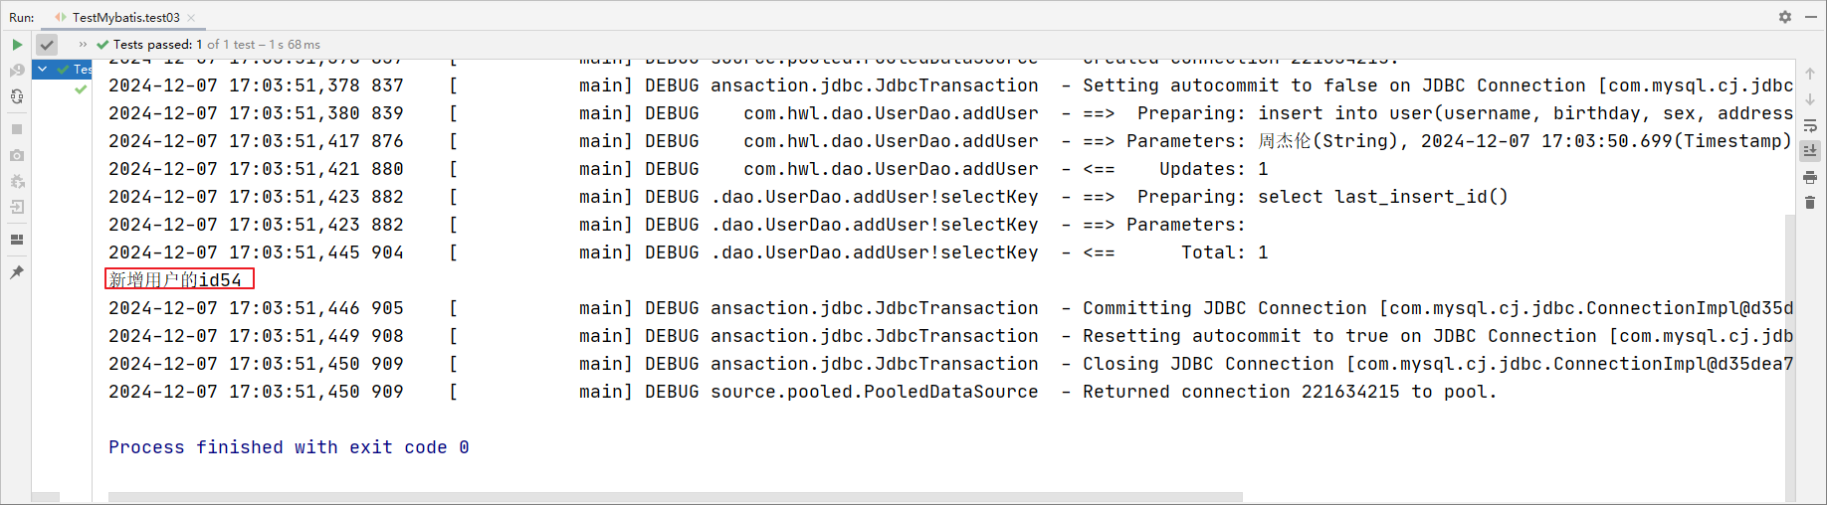Clear all console output with trash icon
Viewport: 1827px width, 505px height.
point(1810,203)
